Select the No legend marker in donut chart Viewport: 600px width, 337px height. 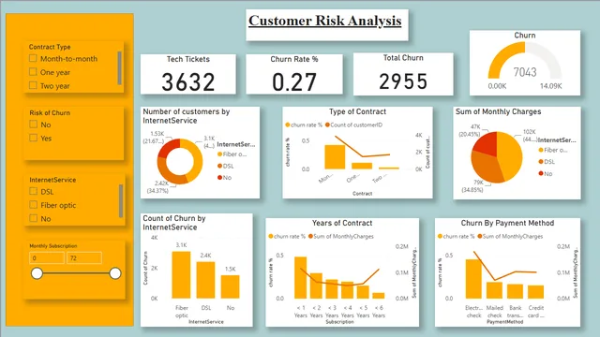tap(219, 177)
